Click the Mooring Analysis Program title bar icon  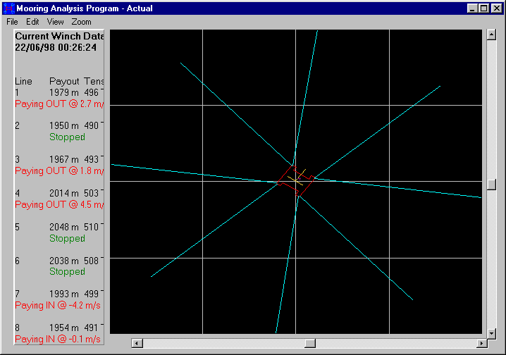(8, 8)
